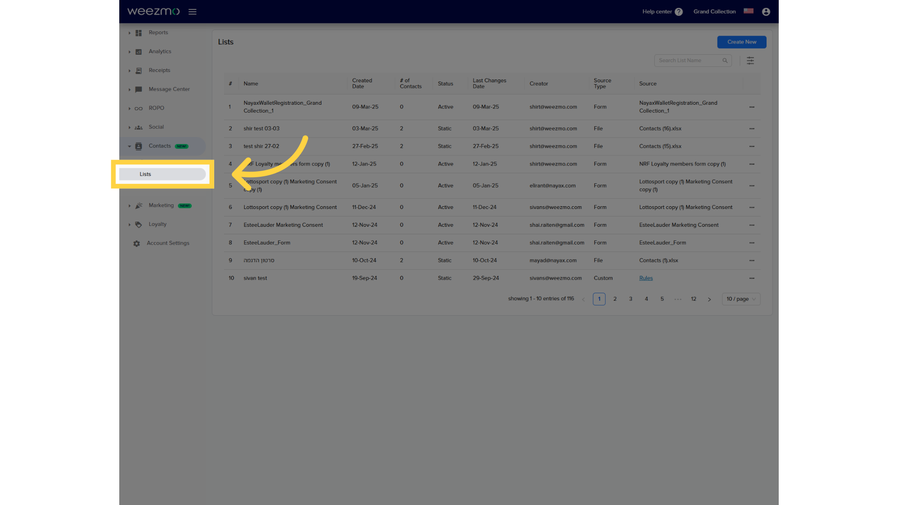
Task: Go to page 2 of the lists
Action: [x=615, y=299]
